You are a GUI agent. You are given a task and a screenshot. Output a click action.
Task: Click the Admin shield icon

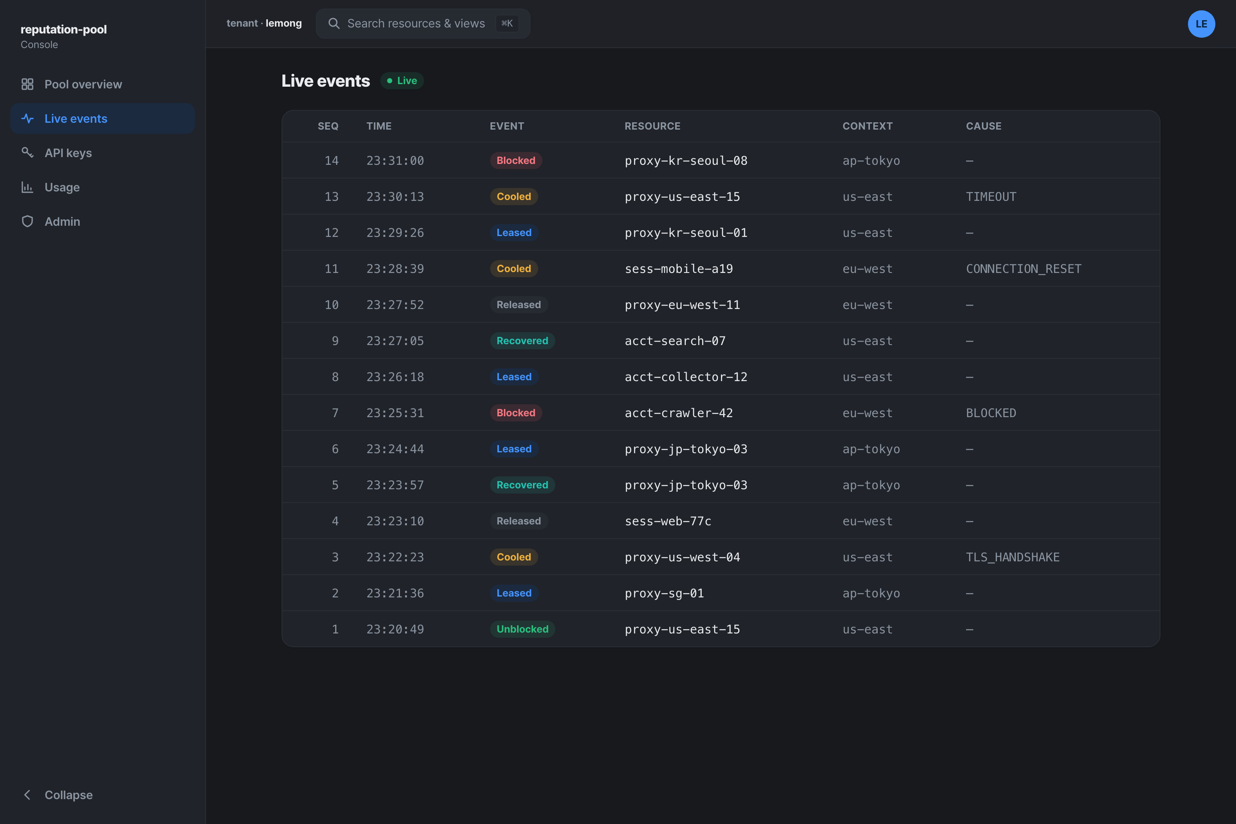[27, 221]
